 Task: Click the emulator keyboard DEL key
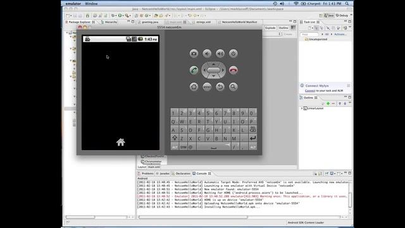tap(252, 129)
